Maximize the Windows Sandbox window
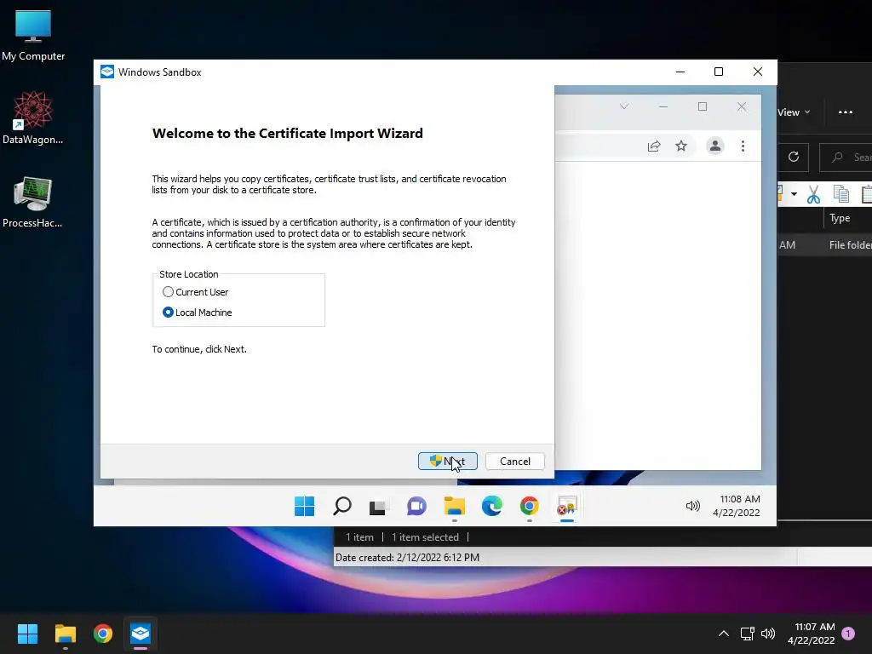 [719, 72]
